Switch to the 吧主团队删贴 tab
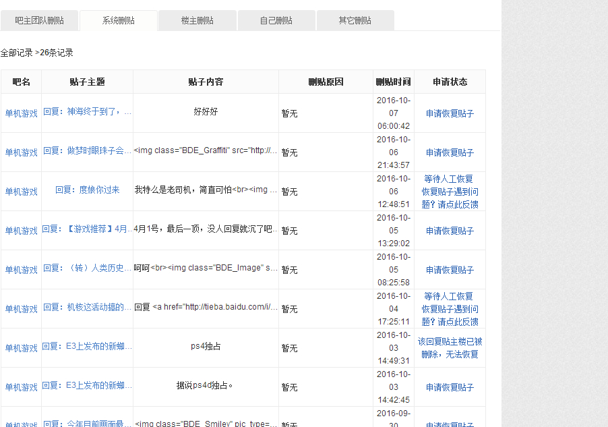Viewport: 608px width, 427px height. coord(40,20)
